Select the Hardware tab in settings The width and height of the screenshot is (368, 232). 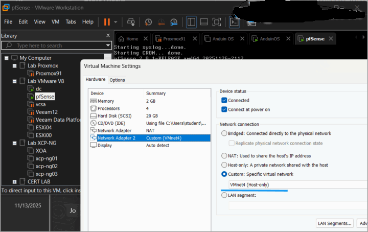[96, 80]
